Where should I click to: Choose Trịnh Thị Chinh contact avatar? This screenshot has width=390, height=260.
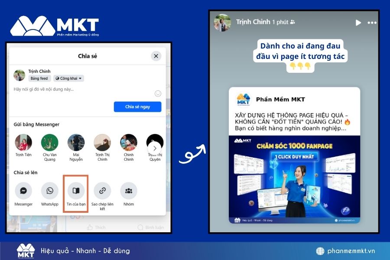coord(102,143)
